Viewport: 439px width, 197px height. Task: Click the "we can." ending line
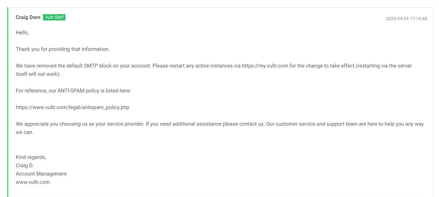25,132
